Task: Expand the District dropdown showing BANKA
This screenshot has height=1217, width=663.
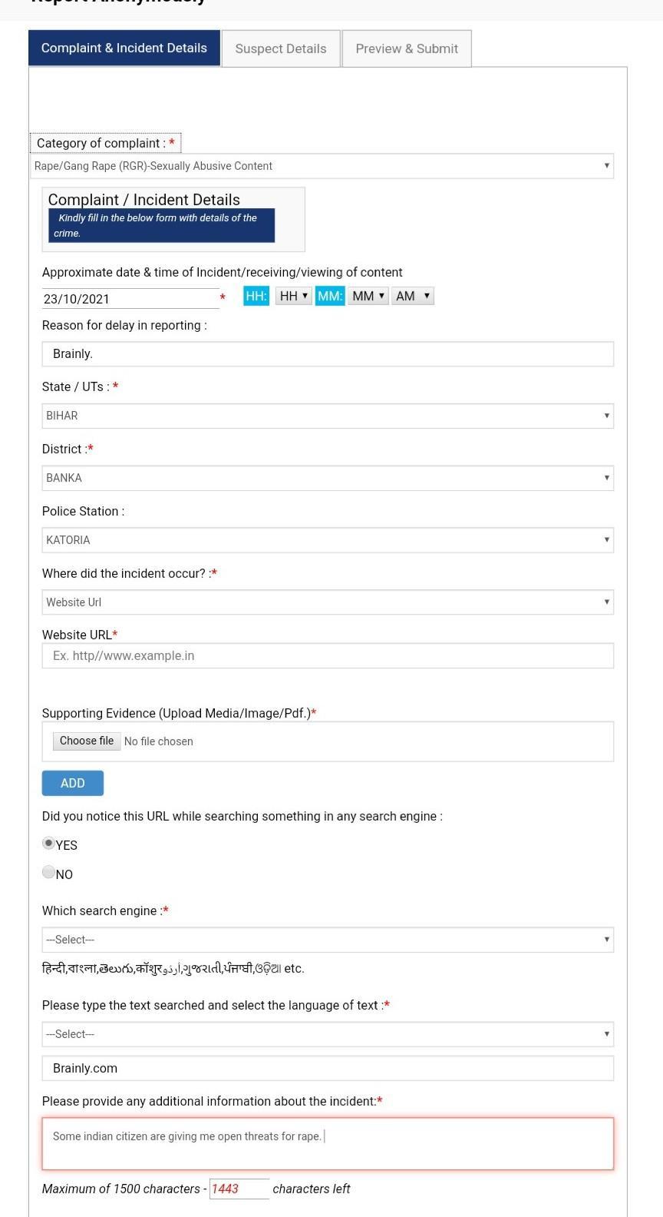Action: [x=328, y=478]
